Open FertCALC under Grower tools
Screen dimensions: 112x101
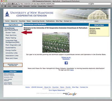93,32
